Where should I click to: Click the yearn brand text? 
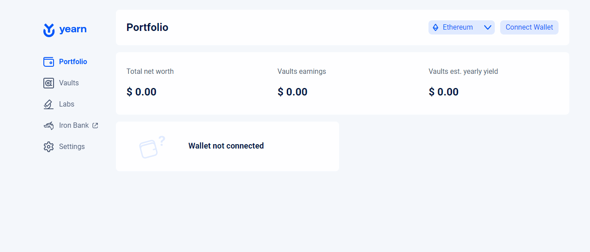pos(73,30)
